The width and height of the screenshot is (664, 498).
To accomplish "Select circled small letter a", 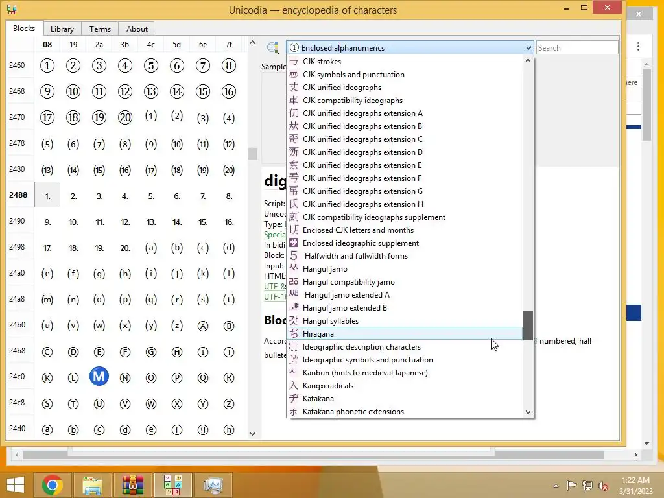I will click(x=47, y=430).
